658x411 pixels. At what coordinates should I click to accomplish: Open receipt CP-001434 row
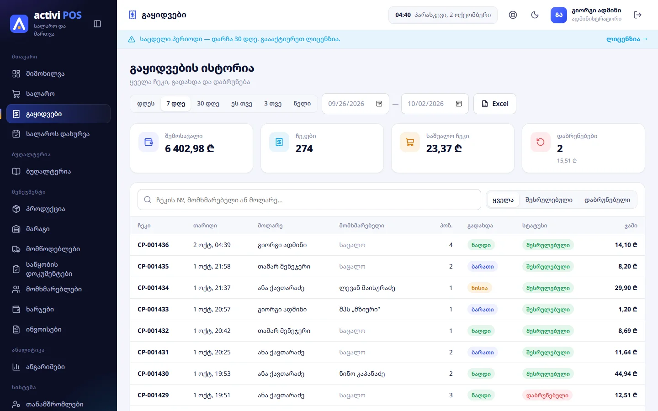(x=387, y=288)
